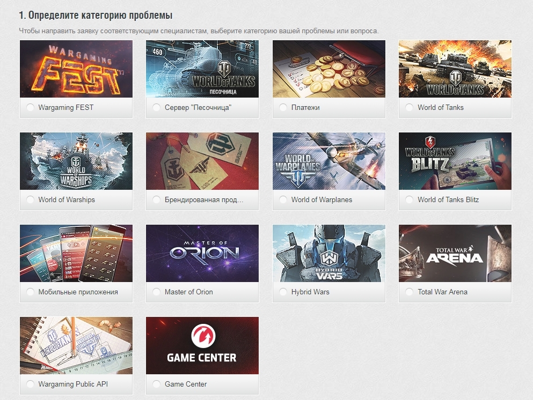Select the Master of Orion radio button
The width and height of the screenshot is (533, 400).
point(156,292)
